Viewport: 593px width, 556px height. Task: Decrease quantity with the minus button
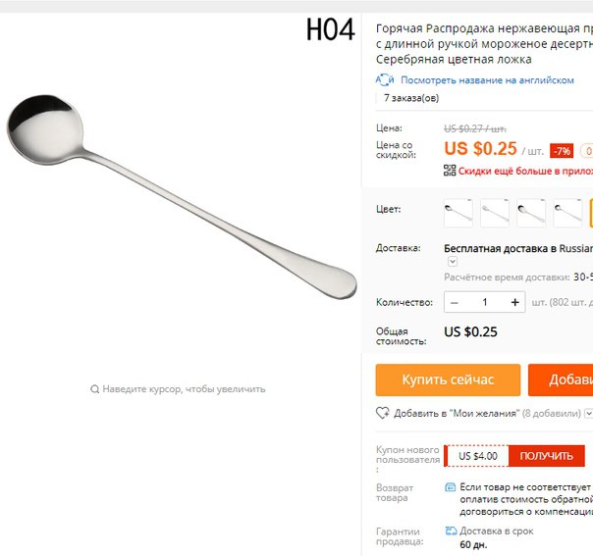point(455,302)
